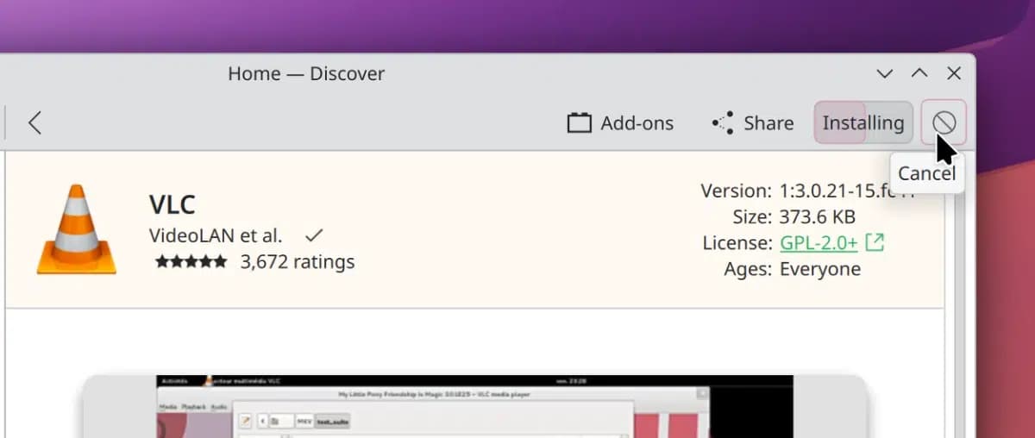
Task: Click the VLC application name heading
Action: 172,205
